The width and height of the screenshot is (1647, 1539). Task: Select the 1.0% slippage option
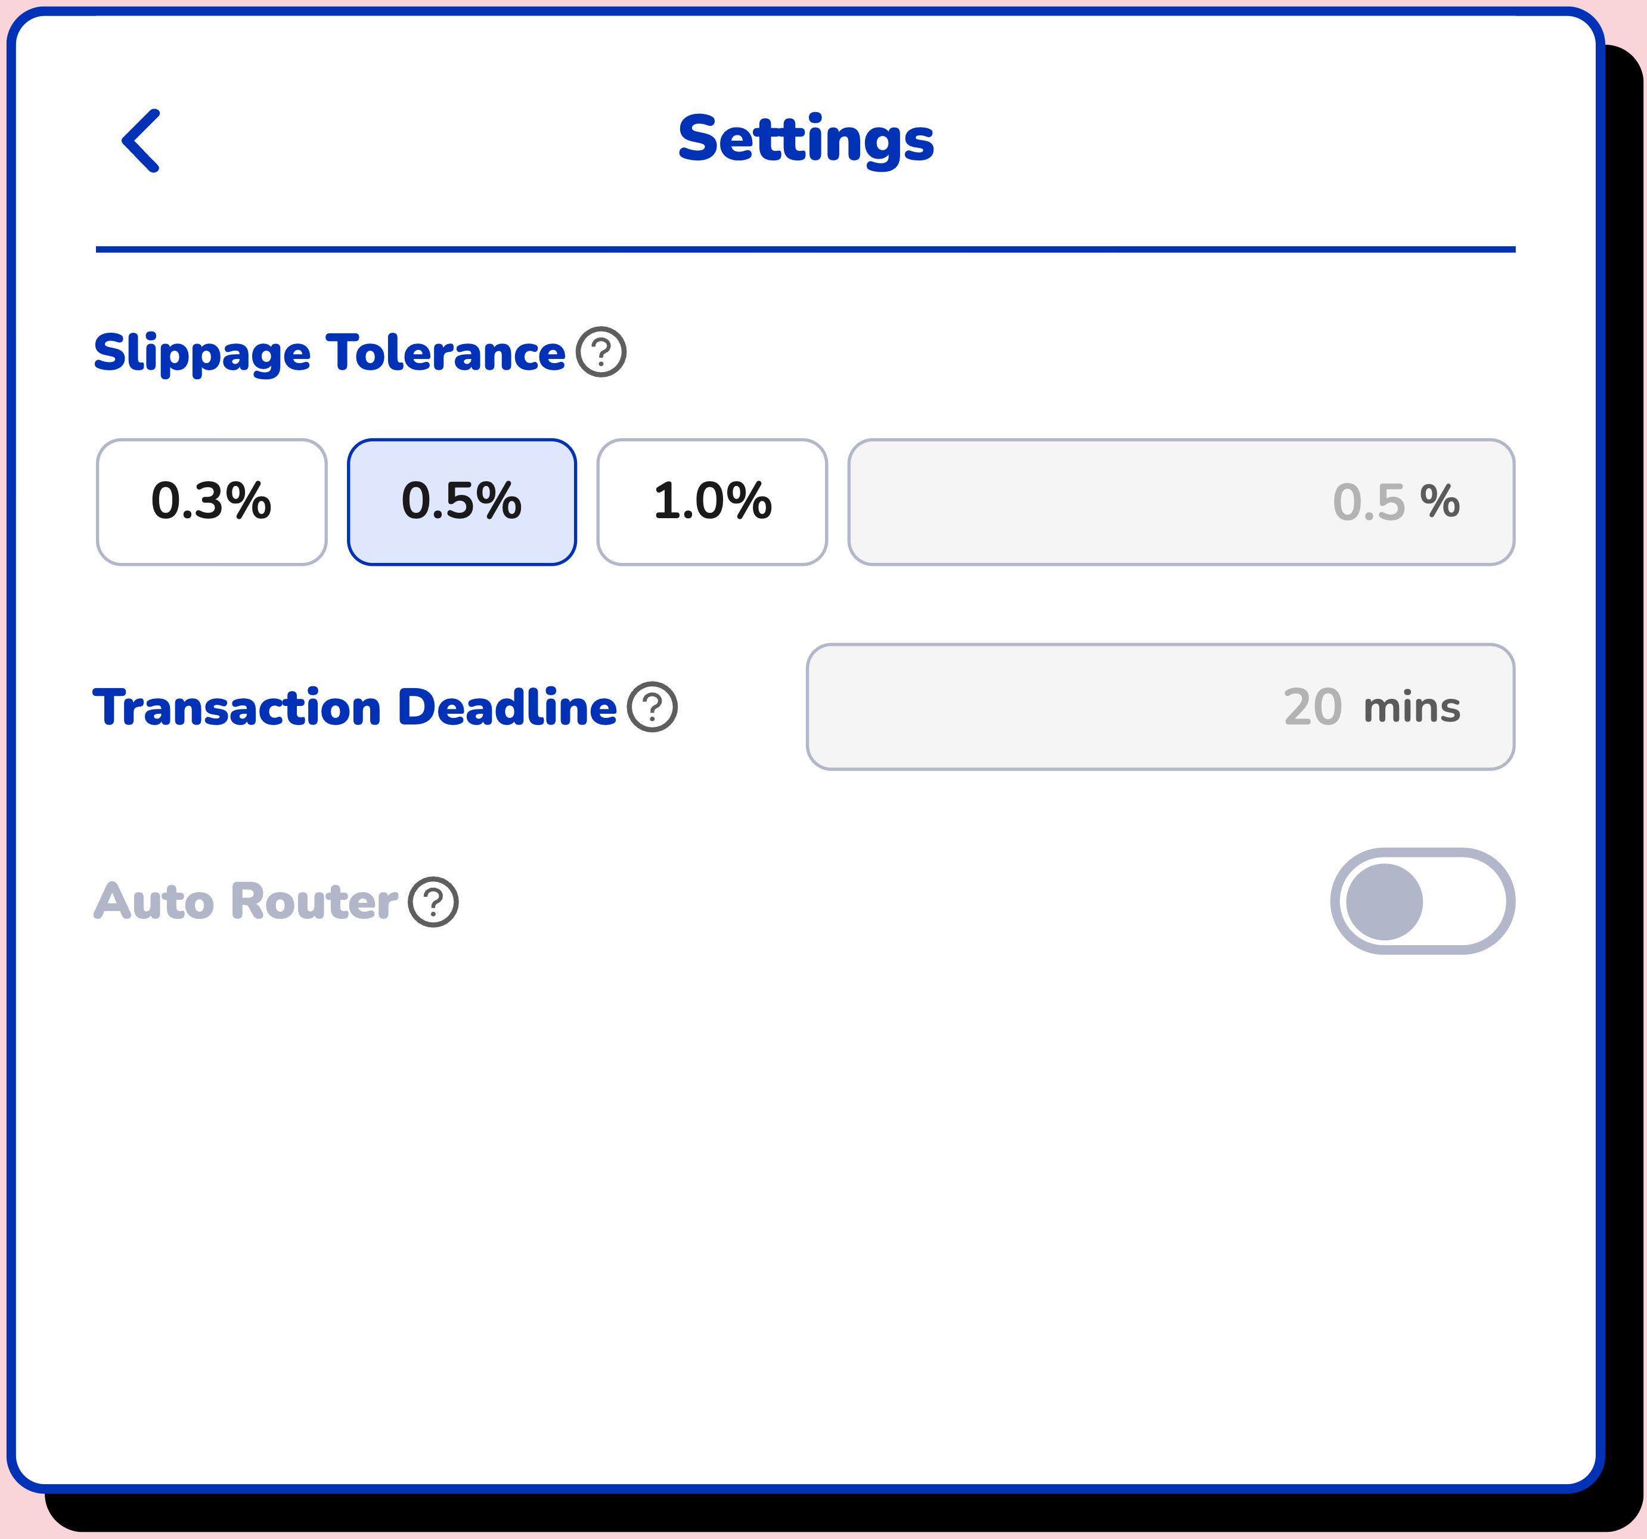(712, 501)
